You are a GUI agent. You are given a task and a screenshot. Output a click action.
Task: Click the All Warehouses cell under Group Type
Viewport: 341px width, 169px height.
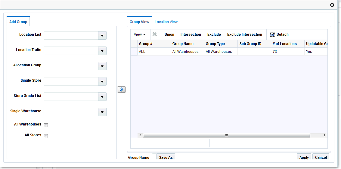click(x=221, y=52)
